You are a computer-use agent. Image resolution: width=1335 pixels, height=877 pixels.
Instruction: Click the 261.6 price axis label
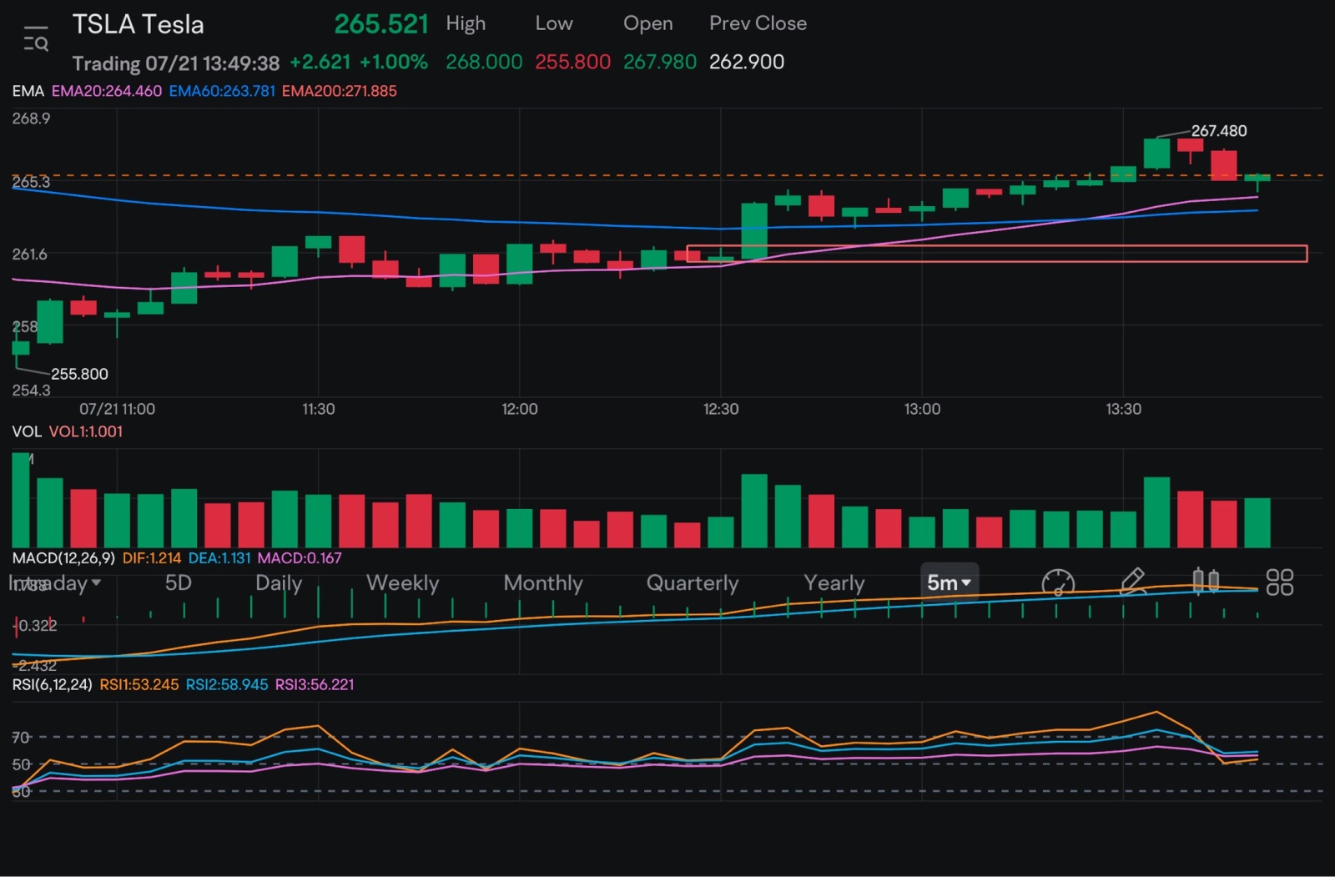click(29, 255)
